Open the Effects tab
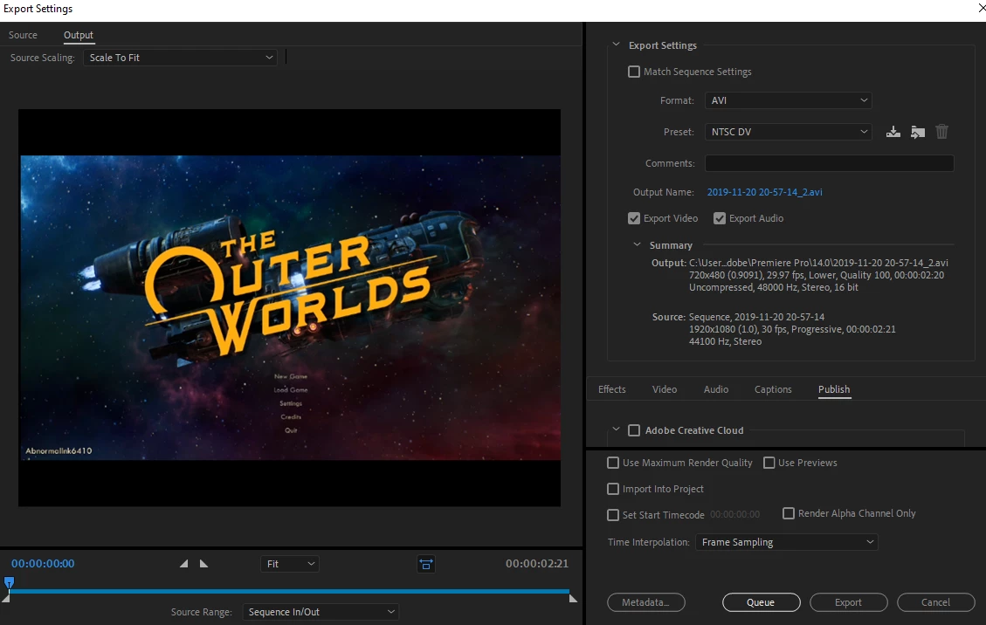This screenshot has height=625, width=986. (x=612, y=389)
